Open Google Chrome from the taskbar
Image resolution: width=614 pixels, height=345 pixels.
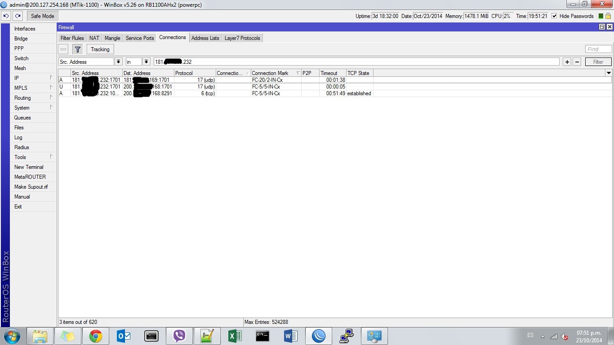tap(95, 336)
